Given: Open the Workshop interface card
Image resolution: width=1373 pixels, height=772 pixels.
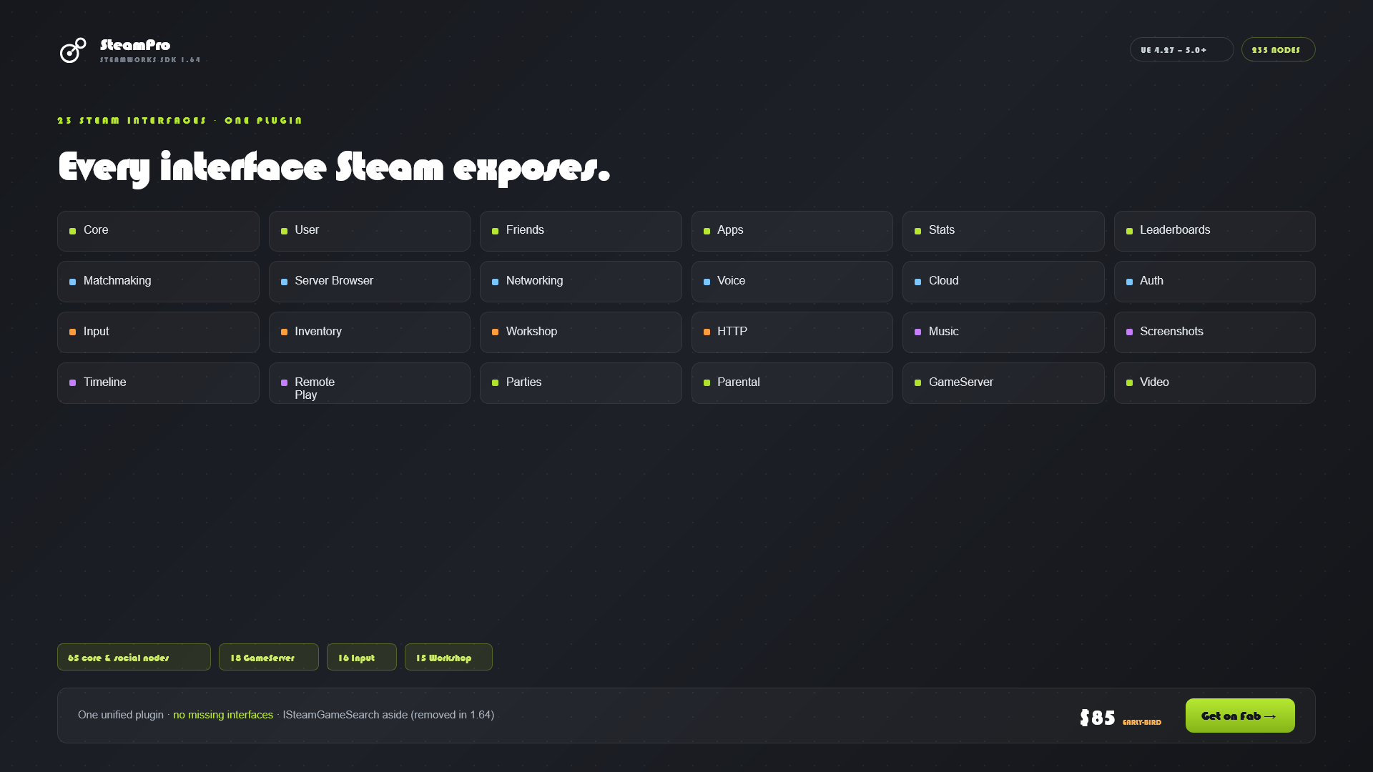Looking at the screenshot, I should [581, 332].
